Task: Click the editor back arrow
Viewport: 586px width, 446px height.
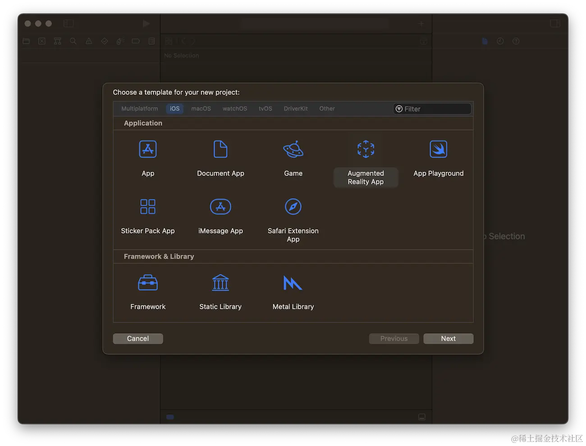Action: [x=183, y=41]
